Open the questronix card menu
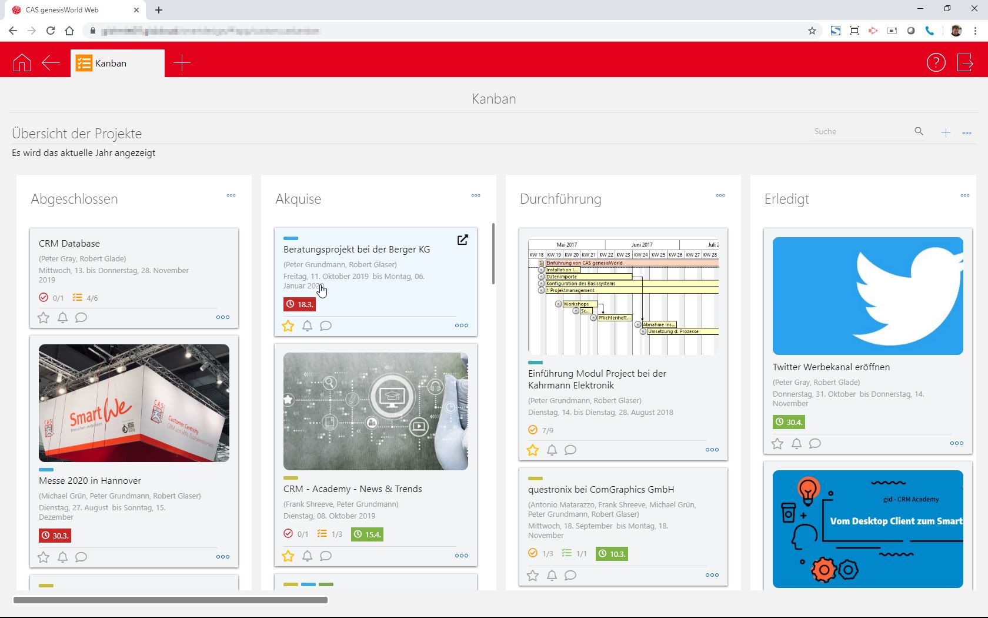This screenshot has height=618, width=988. click(x=712, y=575)
